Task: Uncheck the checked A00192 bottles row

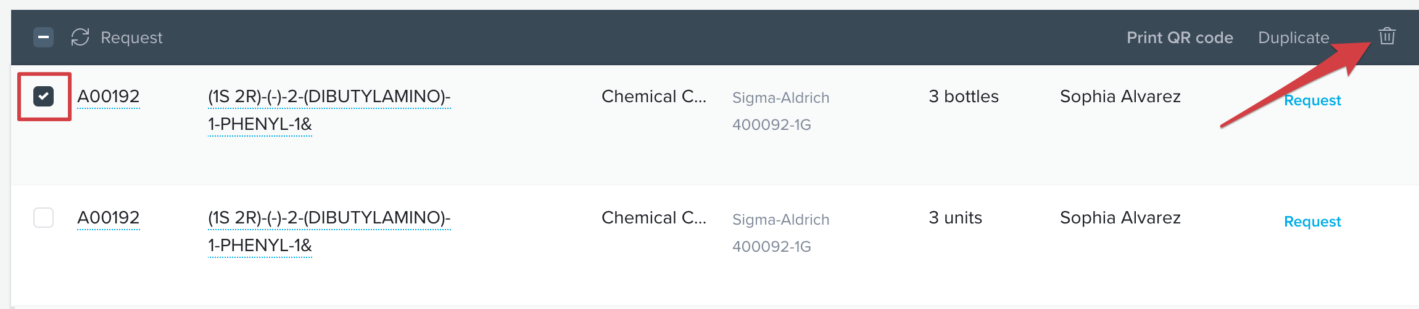Action: coord(44,96)
